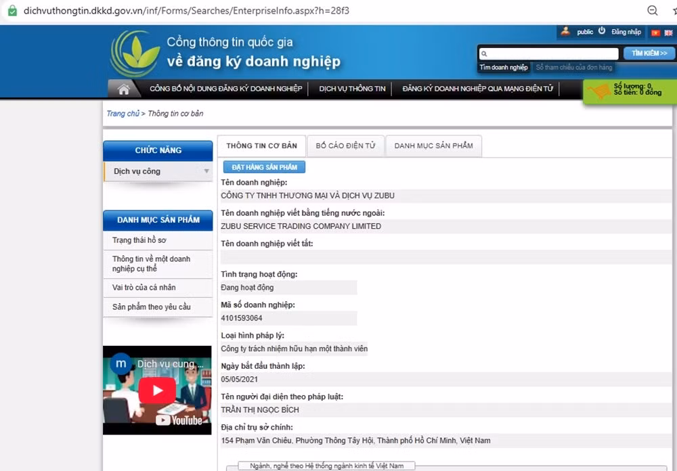Switch language with the Vietnamese flag

click(x=655, y=32)
